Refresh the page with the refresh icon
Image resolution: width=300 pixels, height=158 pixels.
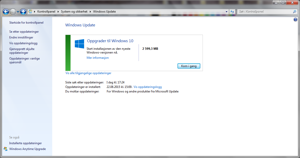[x=232, y=12]
